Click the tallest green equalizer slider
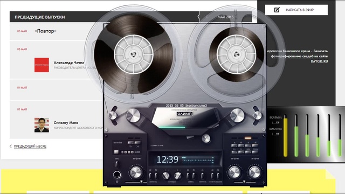345x194 pixels. [296, 141]
